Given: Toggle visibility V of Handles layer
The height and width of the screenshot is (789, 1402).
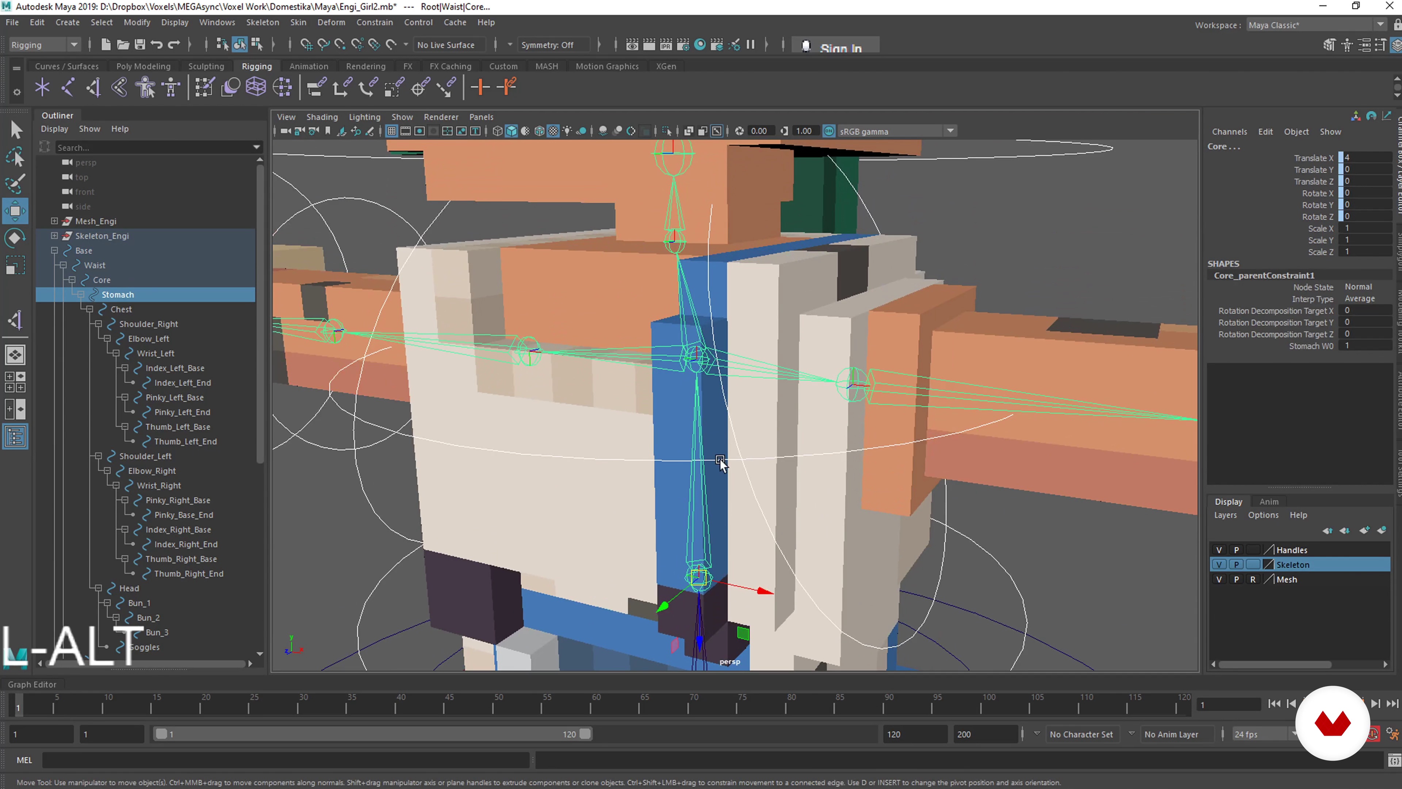Looking at the screenshot, I should [x=1219, y=550].
